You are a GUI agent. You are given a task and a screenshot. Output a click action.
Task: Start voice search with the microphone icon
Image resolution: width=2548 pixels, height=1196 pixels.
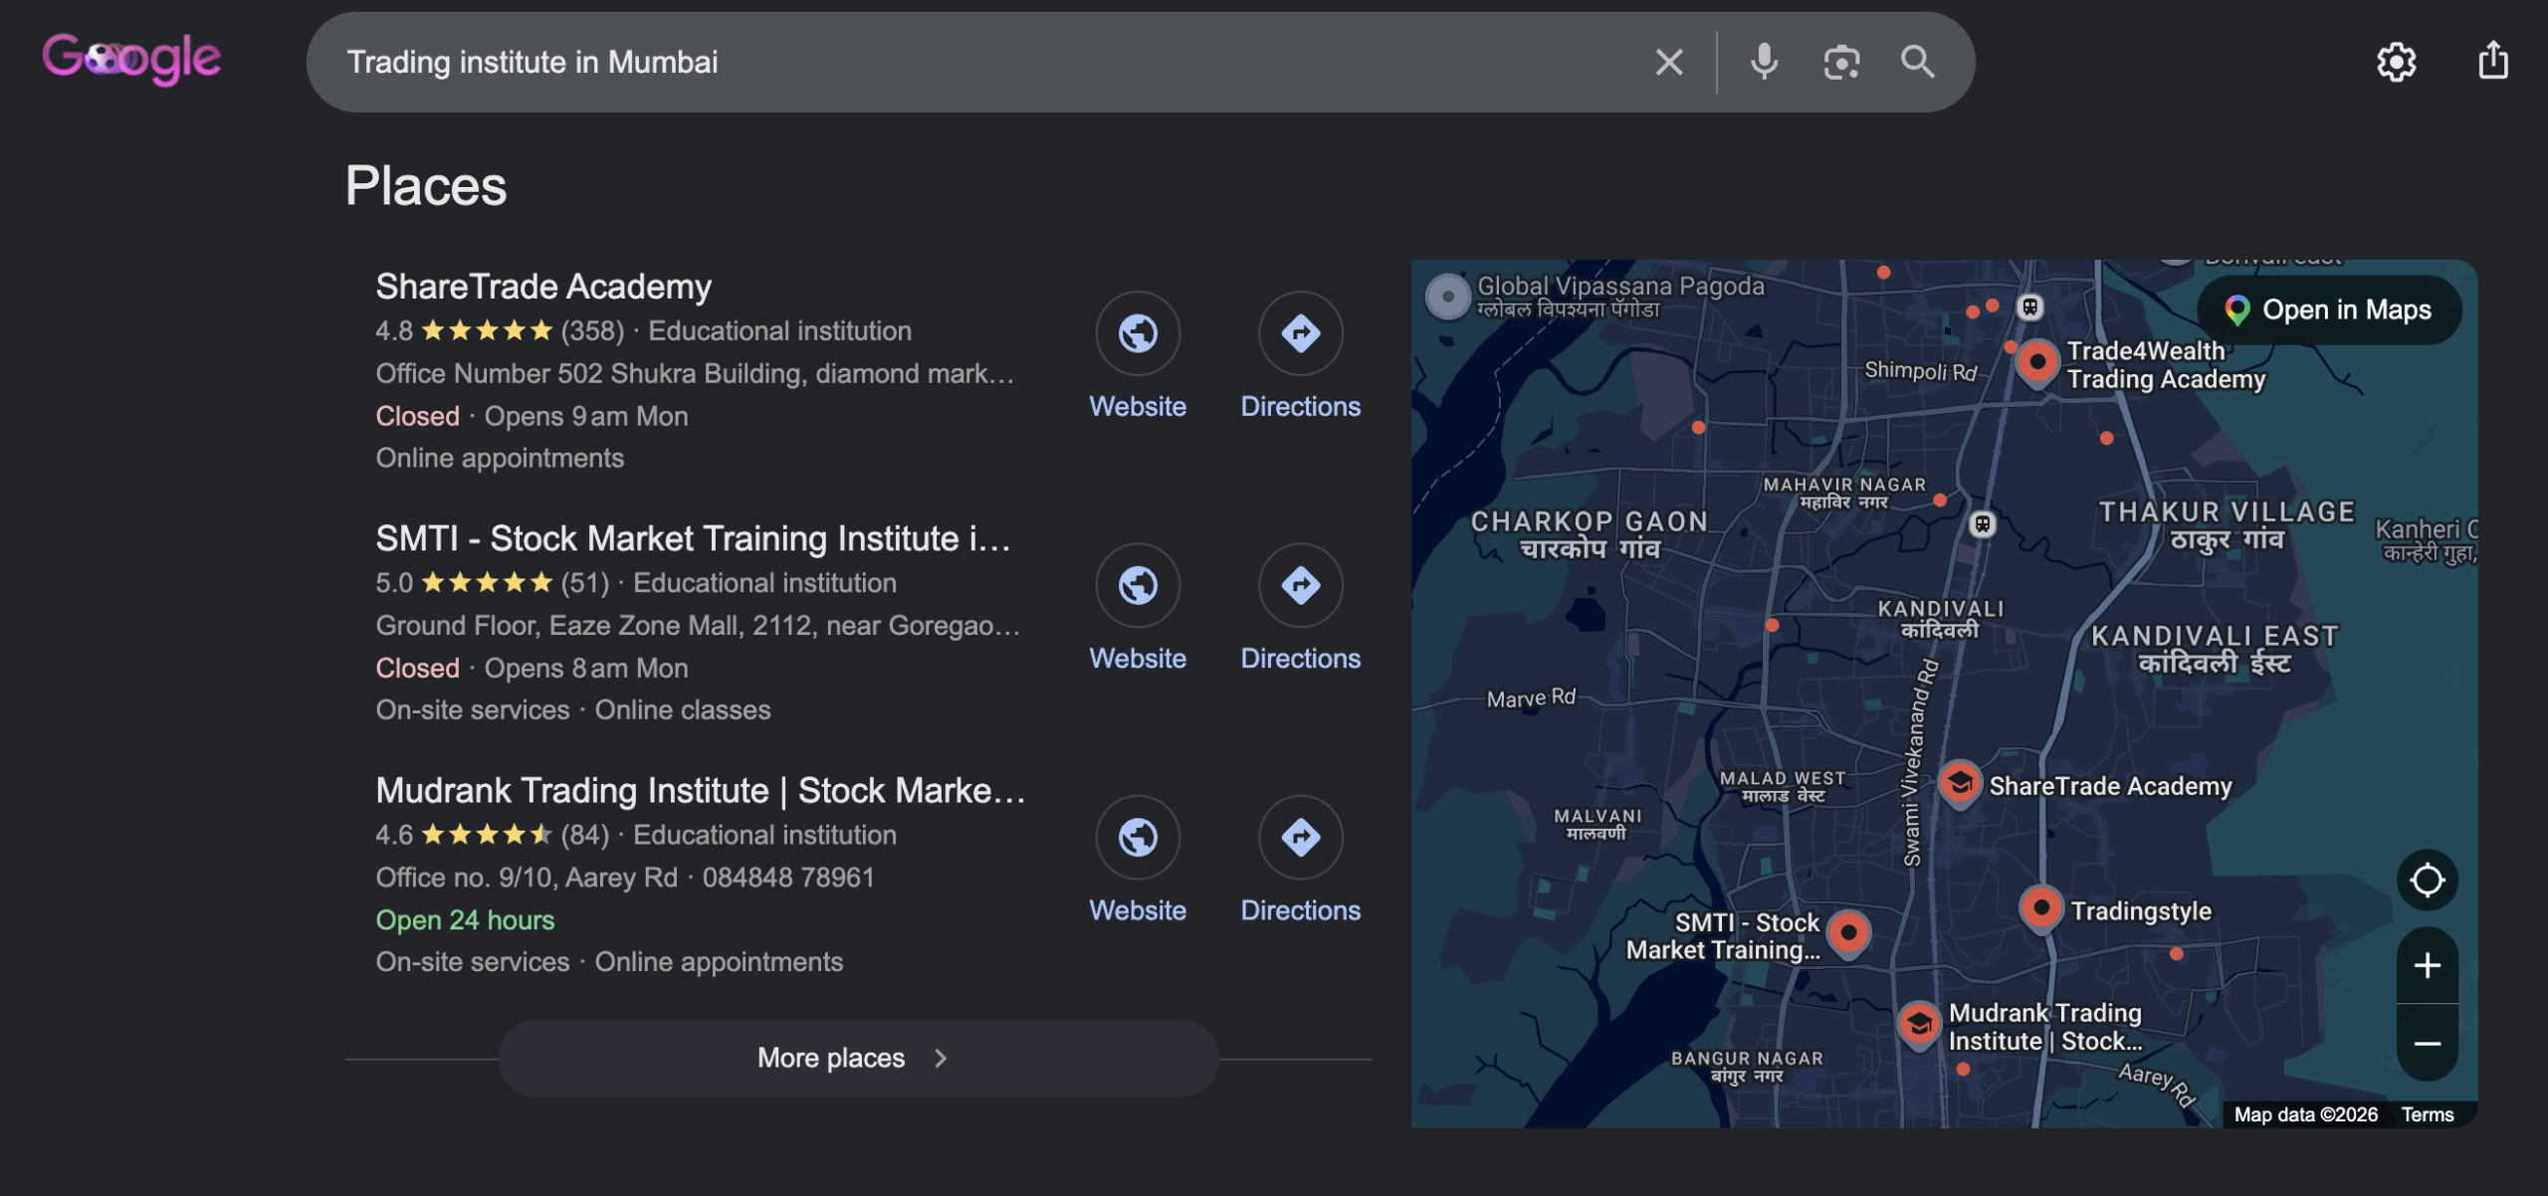tap(1764, 62)
